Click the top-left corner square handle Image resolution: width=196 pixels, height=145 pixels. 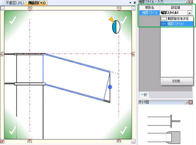pos(2,8)
